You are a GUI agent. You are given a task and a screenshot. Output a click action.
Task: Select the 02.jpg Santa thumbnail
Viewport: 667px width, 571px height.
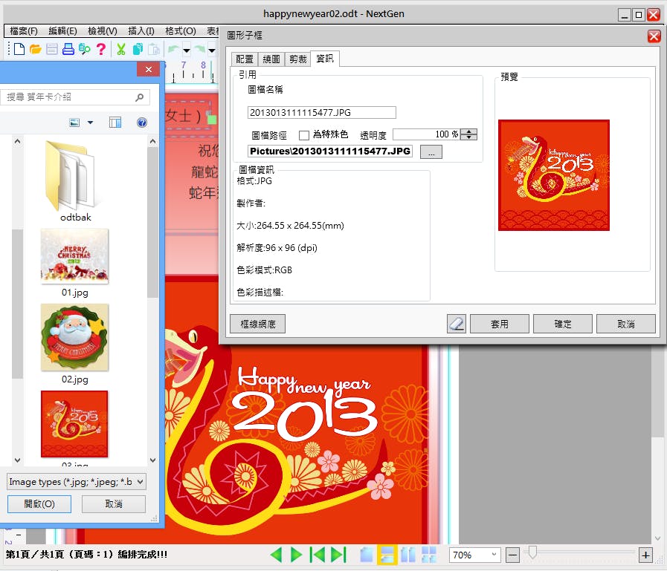pos(74,337)
